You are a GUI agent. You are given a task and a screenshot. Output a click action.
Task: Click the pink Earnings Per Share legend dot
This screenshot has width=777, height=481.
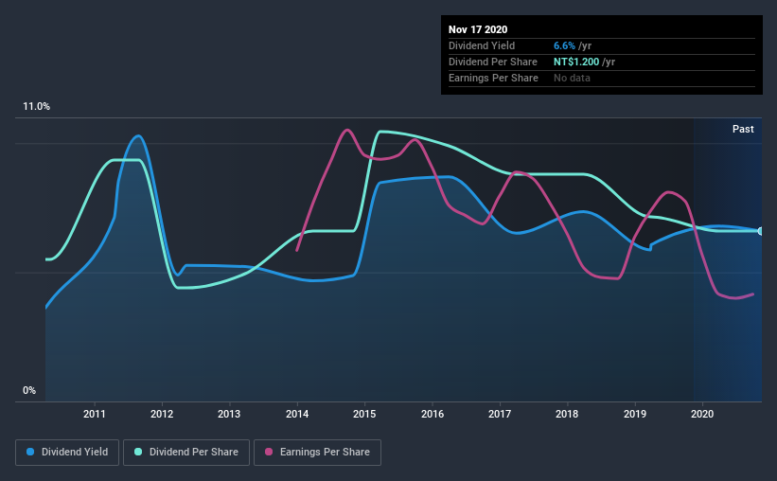click(x=269, y=452)
